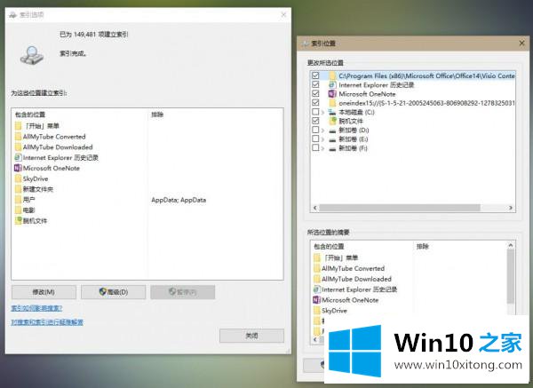Image resolution: width=533 pixels, height=388 pixels.
Task: Click the oneindex15 folder icon in location tree
Action: click(x=332, y=103)
